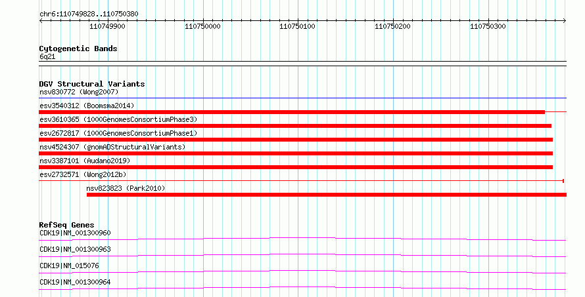Click the red nsv823823 variant bar
Screen dimensions: 585x297
pyautogui.click(x=327, y=195)
